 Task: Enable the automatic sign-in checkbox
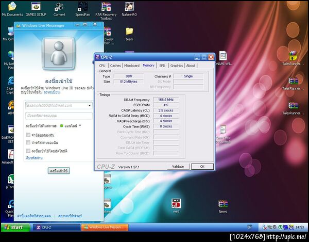(x=28, y=151)
